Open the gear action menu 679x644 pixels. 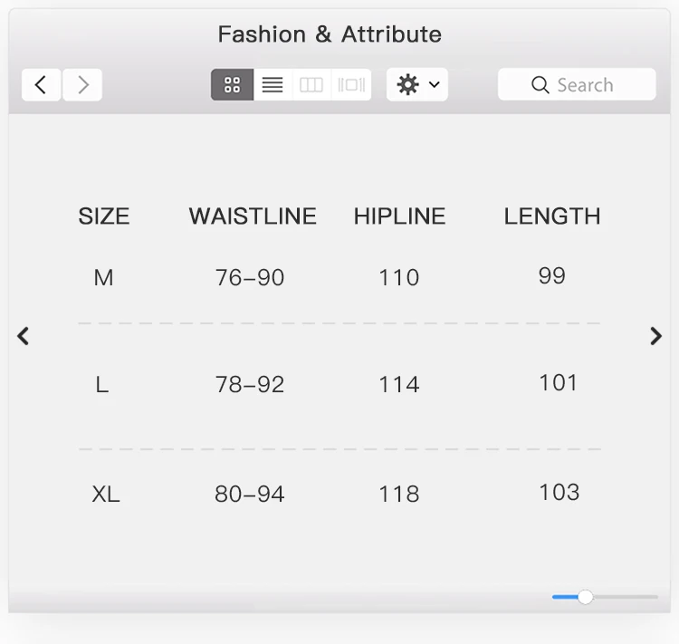pos(408,85)
